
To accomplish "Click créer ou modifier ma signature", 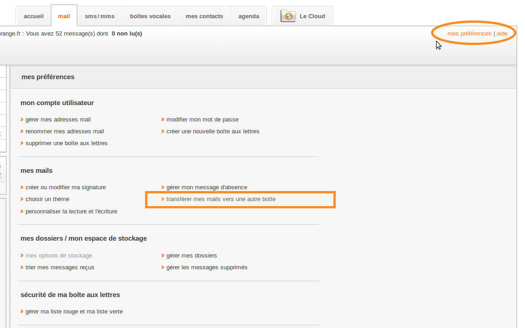I will (65, 187).
